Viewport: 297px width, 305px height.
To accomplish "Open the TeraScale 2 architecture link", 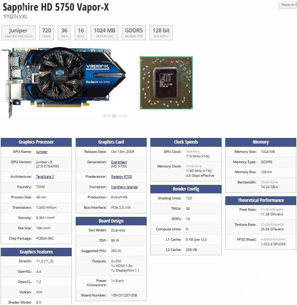I will point(46,176).
